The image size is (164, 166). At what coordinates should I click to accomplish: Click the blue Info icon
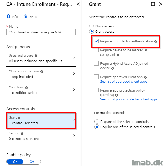point(8,16)
